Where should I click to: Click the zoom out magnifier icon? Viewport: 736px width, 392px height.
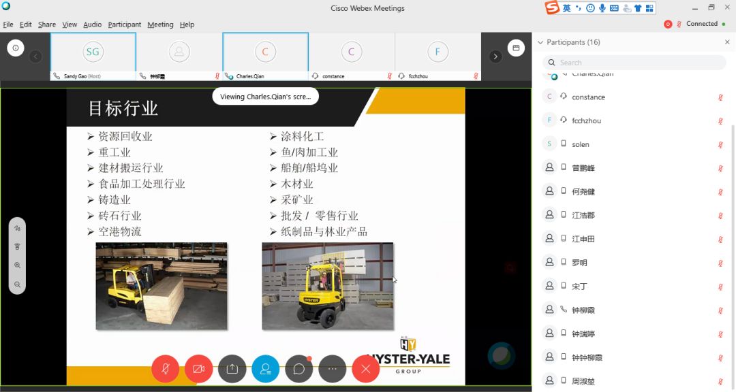(17, 284)
